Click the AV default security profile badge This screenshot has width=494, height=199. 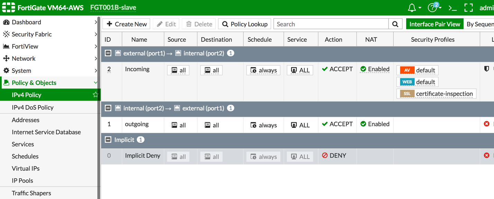418,70
